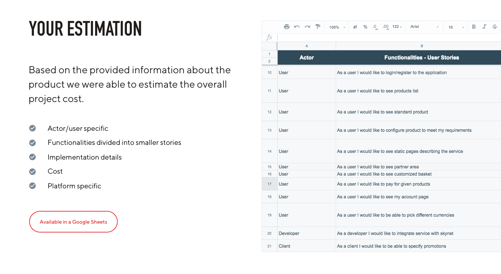Redo the last action
Image resolution: width=501 pixels, height=274 pixels.
[x=307, y=27]
